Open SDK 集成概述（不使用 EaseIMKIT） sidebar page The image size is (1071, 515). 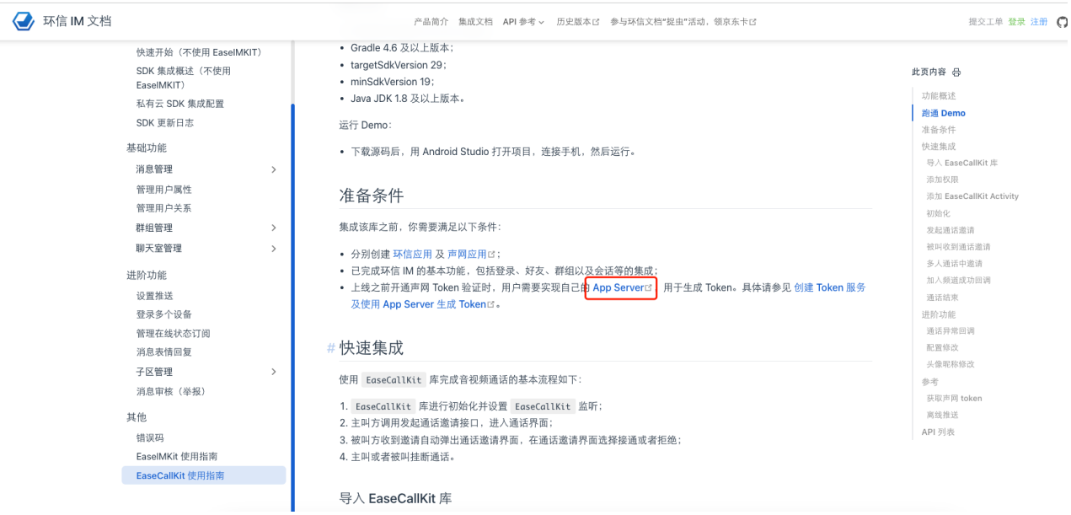tap(184, 78)
